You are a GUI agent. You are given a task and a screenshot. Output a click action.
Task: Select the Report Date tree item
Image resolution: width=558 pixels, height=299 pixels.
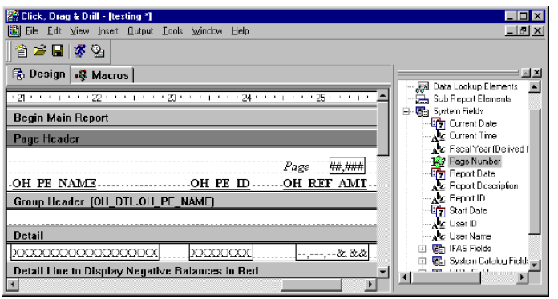472,173
